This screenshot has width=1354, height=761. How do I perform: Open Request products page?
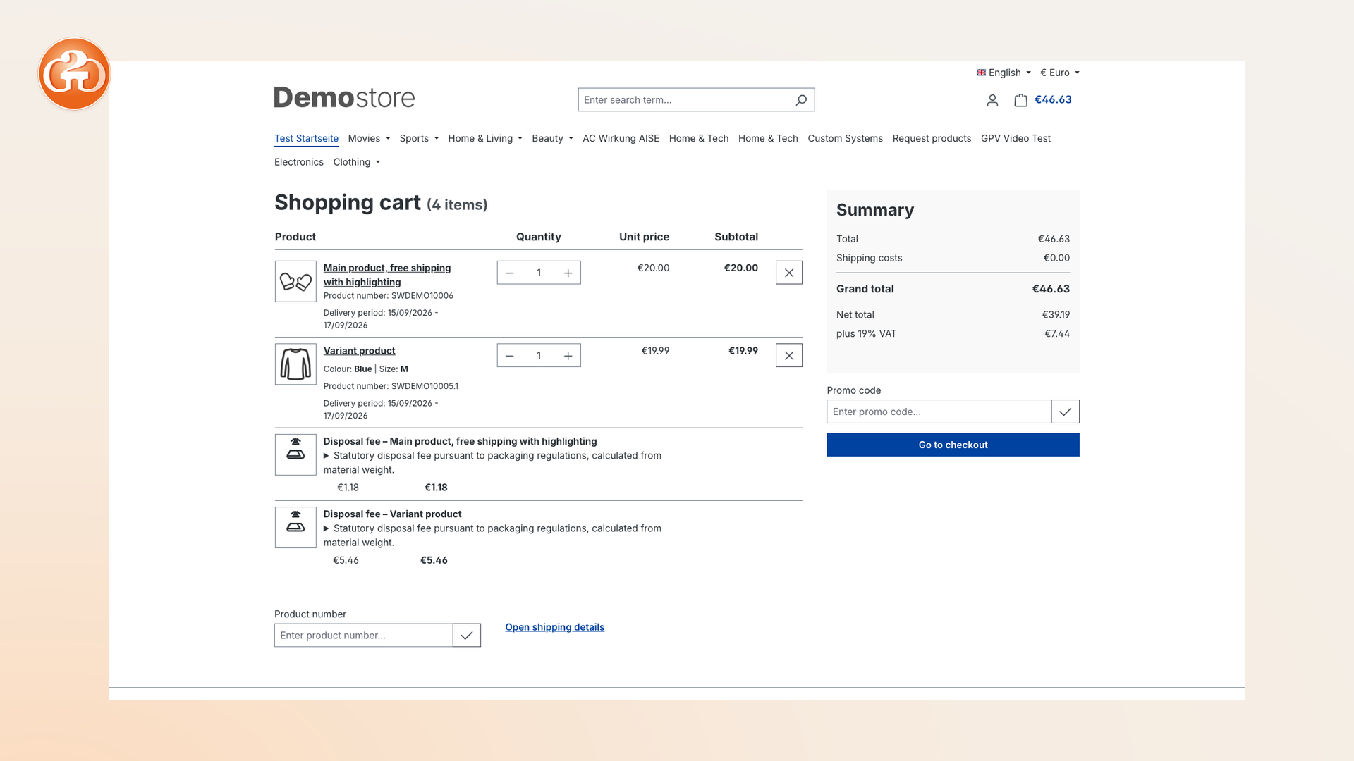coord(932,138)
